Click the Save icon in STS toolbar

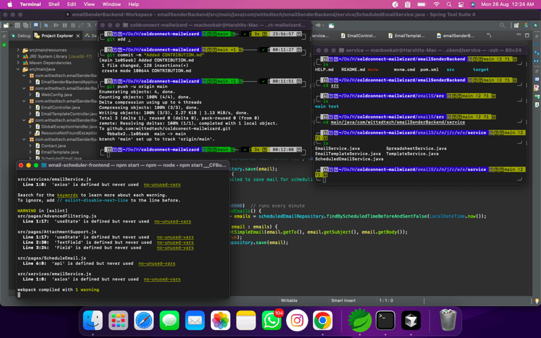(18, 25)
